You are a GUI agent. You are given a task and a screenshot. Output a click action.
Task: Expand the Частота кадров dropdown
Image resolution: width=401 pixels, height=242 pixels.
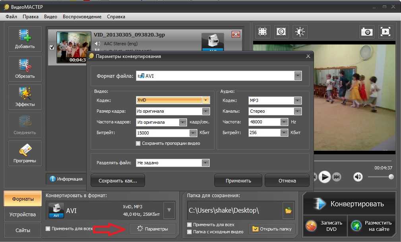[182, 122]
